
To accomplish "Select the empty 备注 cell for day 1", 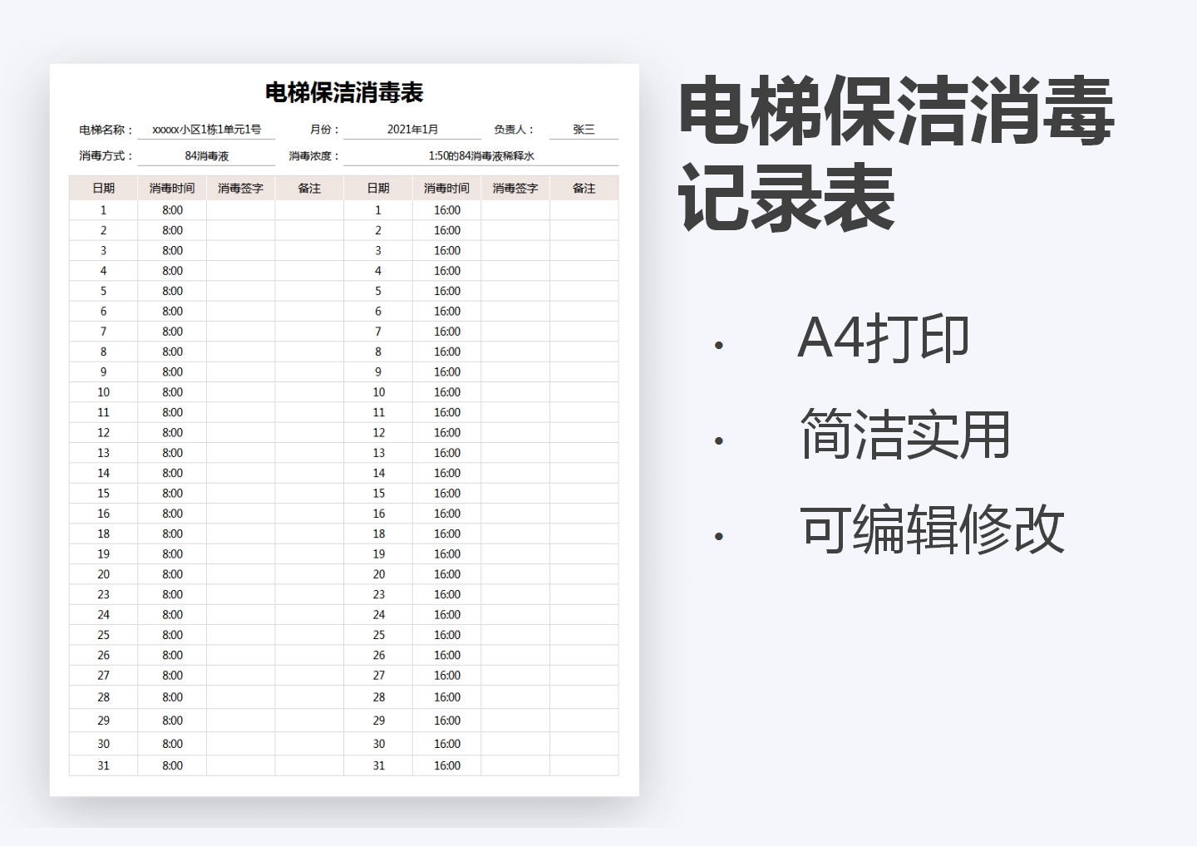I will 309,209.
